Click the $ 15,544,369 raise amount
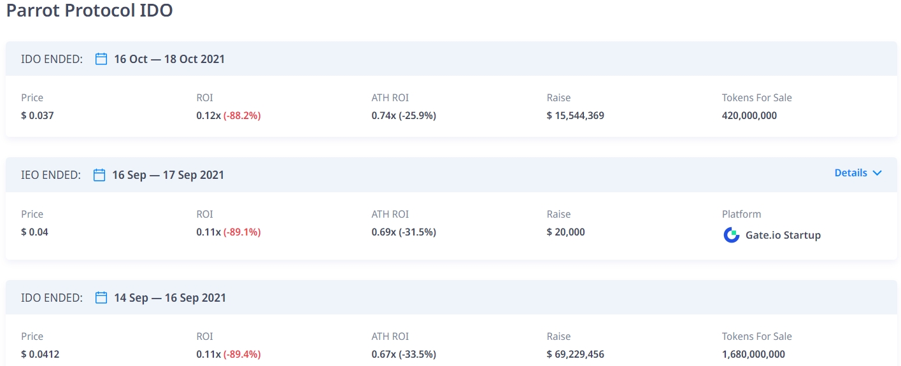This screenshot has width=901, height=366. (575, 116)
